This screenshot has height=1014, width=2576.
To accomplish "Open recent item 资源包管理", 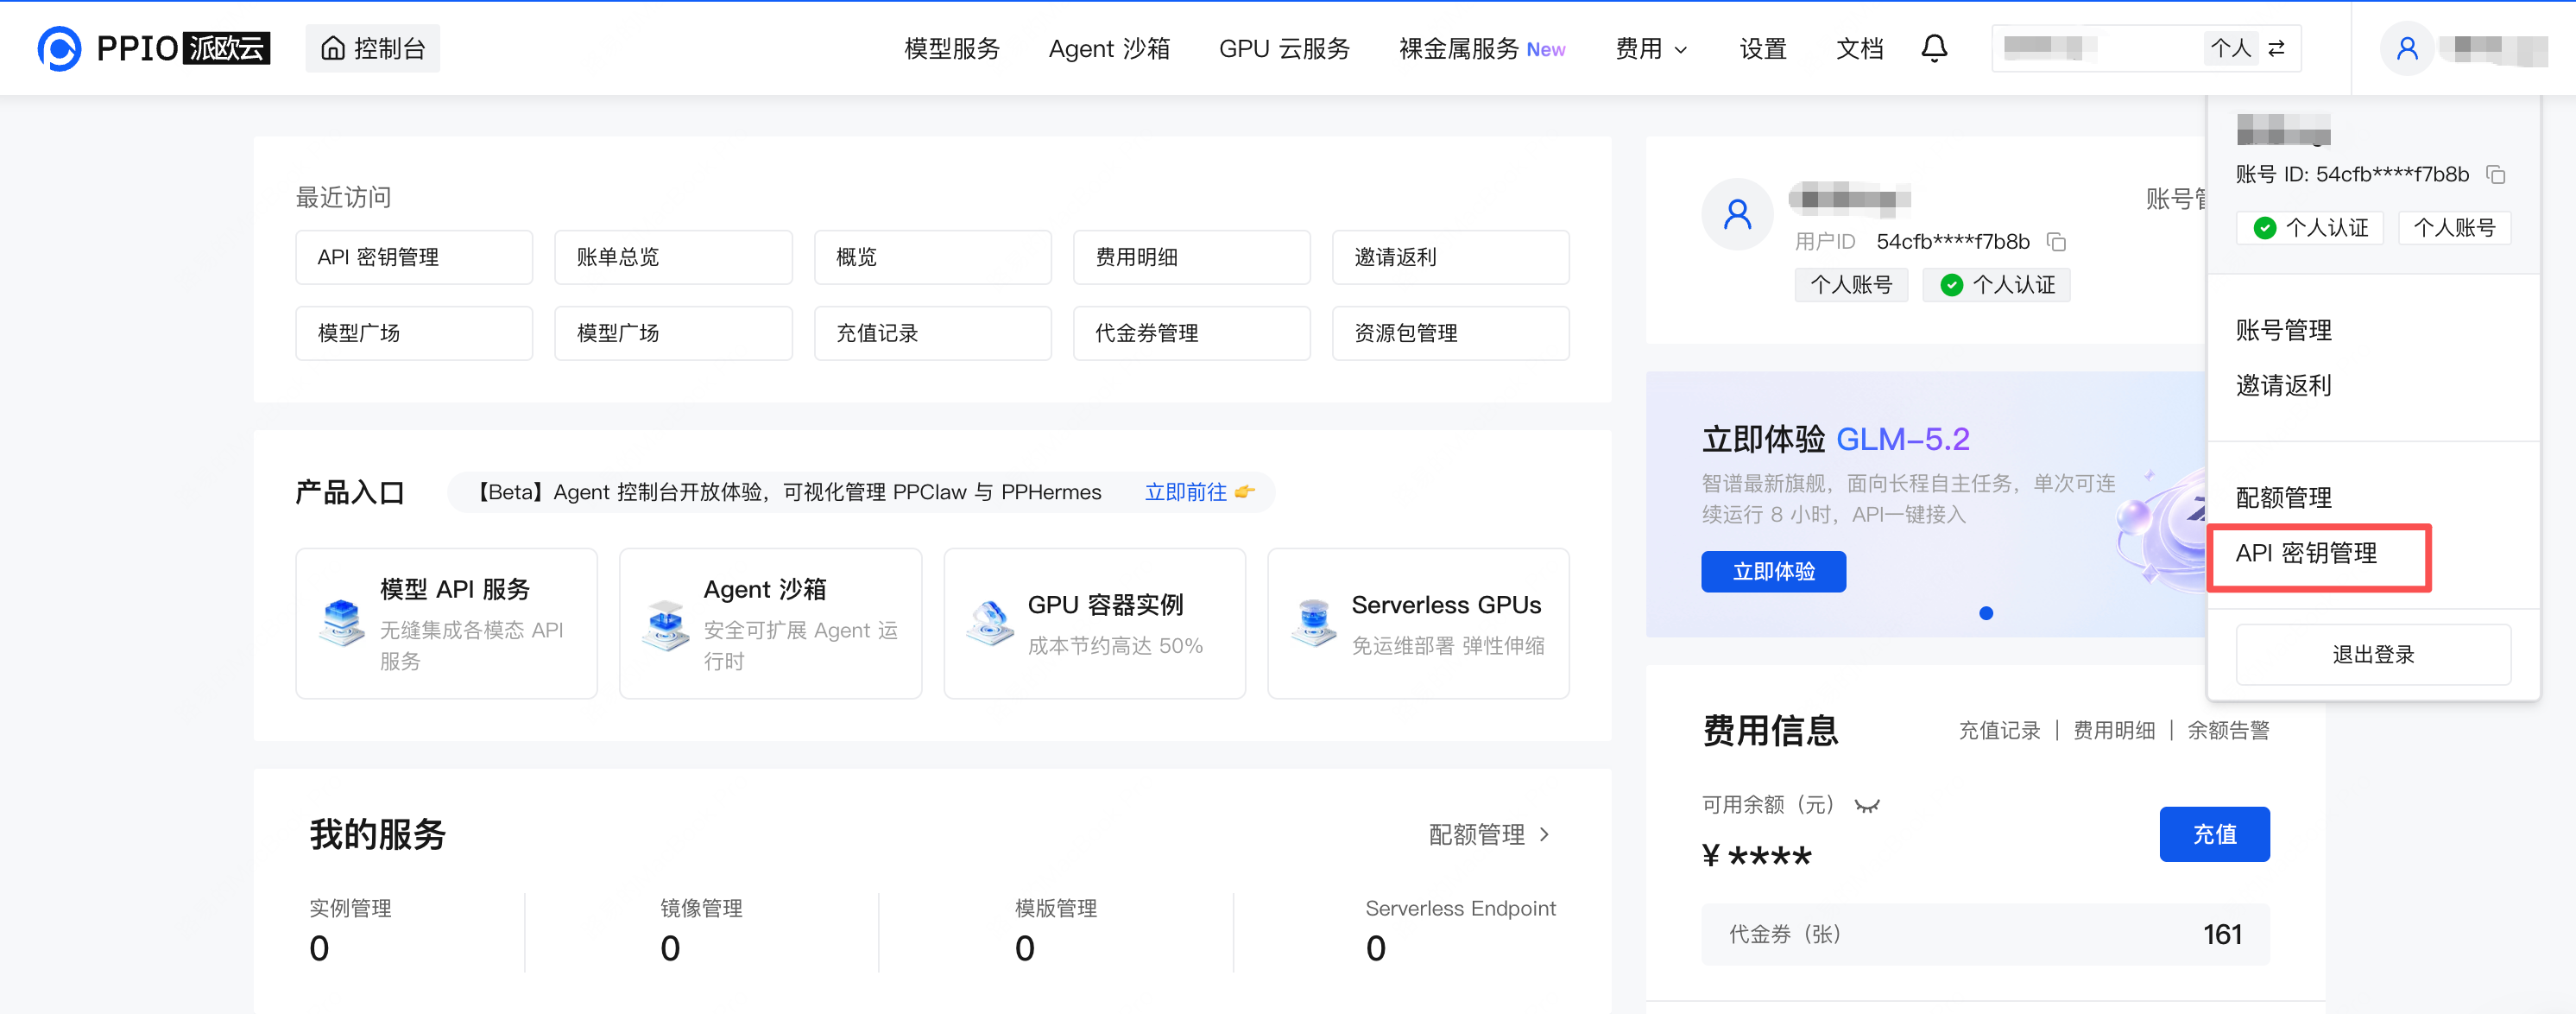I will [1450, 333].
